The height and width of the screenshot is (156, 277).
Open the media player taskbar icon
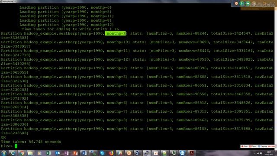(39, 153)
